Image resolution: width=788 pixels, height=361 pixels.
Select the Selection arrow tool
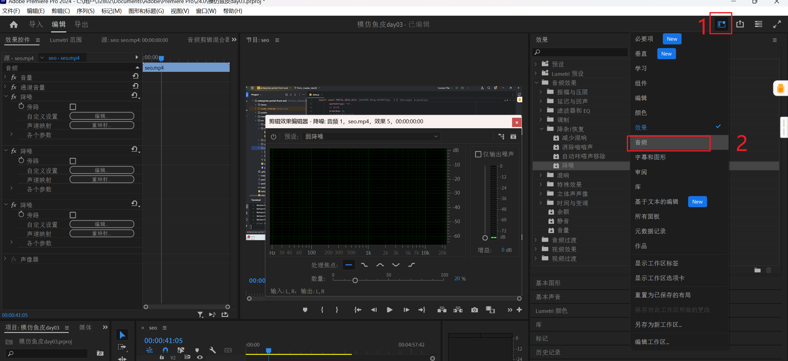click(122, 335)
